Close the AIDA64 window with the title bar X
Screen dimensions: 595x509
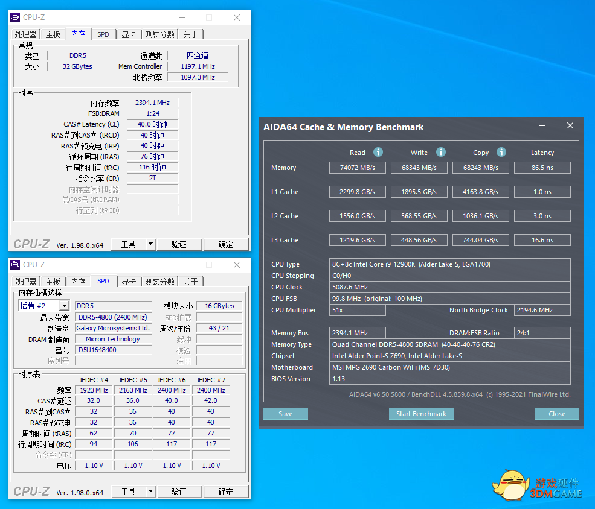click(x=570, y=125)
